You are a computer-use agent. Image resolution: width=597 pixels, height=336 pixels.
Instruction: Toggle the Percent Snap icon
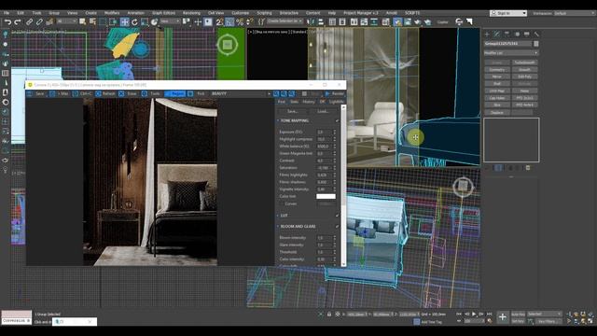click(x=240, y=22)
